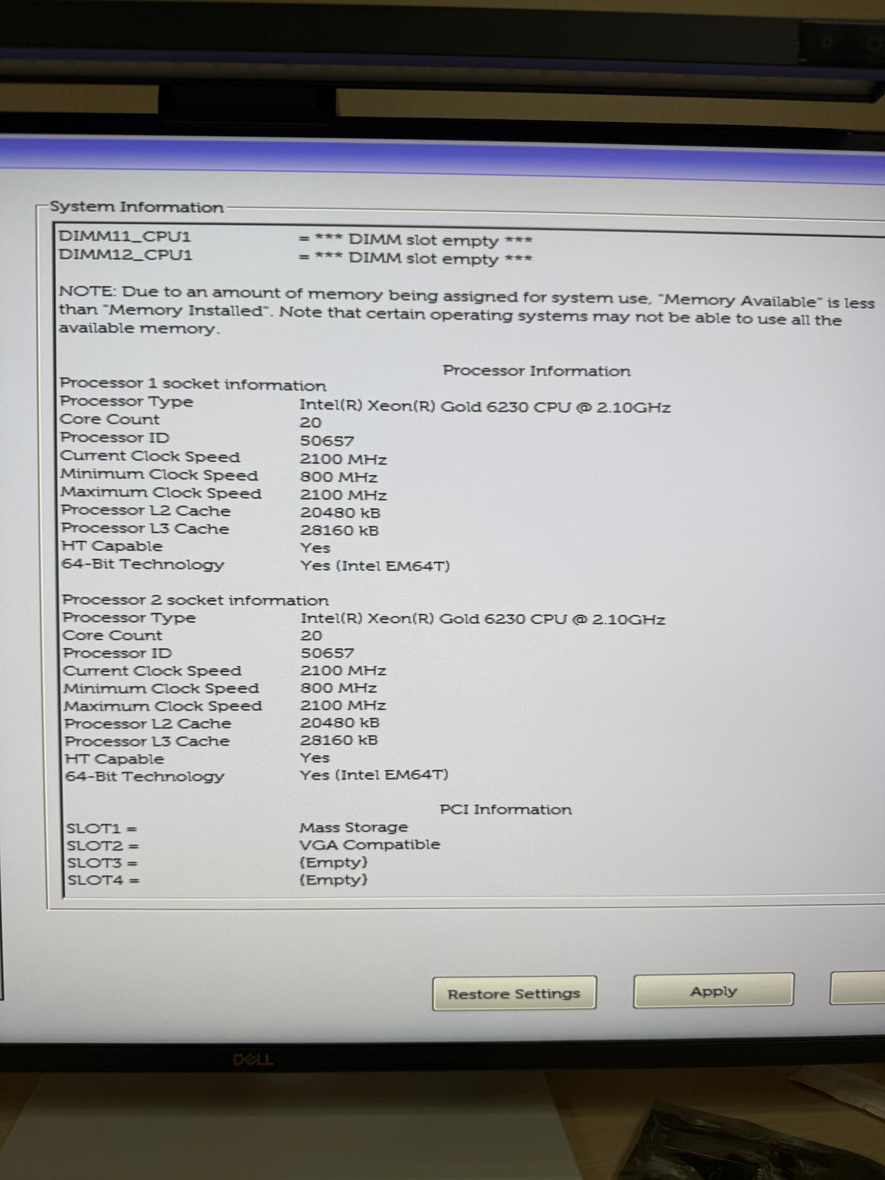The width and height of the screenshot is (885, 1180).
Task: Select Processor 2's maximum speed 2100 MHz
Action: [344, 706]
